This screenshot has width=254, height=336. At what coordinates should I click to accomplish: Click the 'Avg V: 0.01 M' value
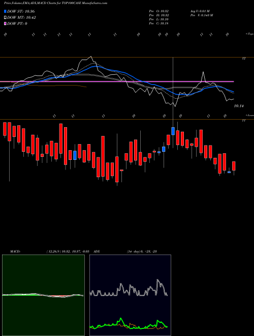(x=200, y=11)
